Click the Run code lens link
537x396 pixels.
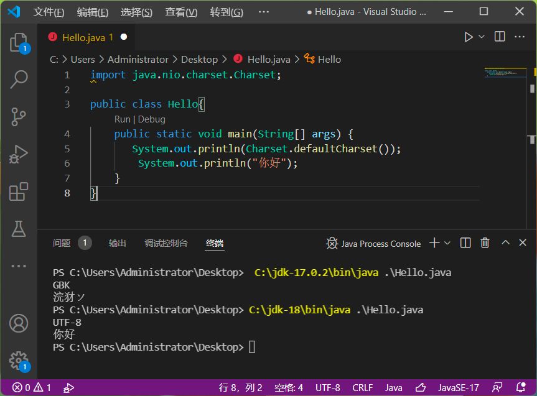click(x=122, y=119)
